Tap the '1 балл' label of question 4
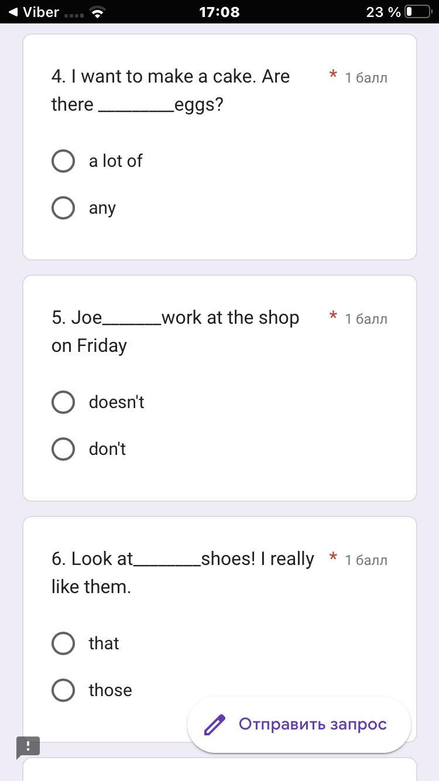 pos(366,78)
